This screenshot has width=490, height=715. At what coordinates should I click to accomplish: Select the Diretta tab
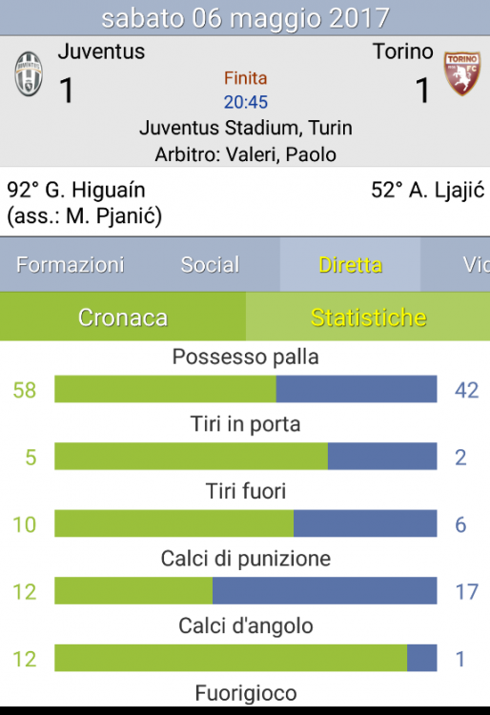point(350,264)
